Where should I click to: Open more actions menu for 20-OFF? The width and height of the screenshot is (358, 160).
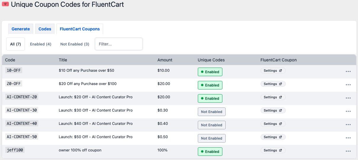[348, 85]
